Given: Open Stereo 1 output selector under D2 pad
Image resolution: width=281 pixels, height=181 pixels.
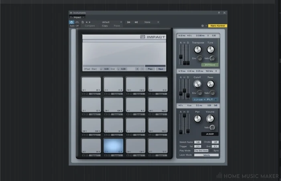Looking at the screenshot, I should [161, 94].
